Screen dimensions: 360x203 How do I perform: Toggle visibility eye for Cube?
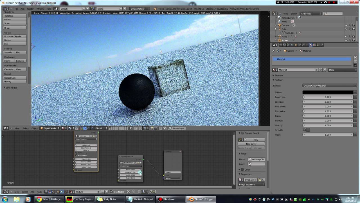[346, 29]
